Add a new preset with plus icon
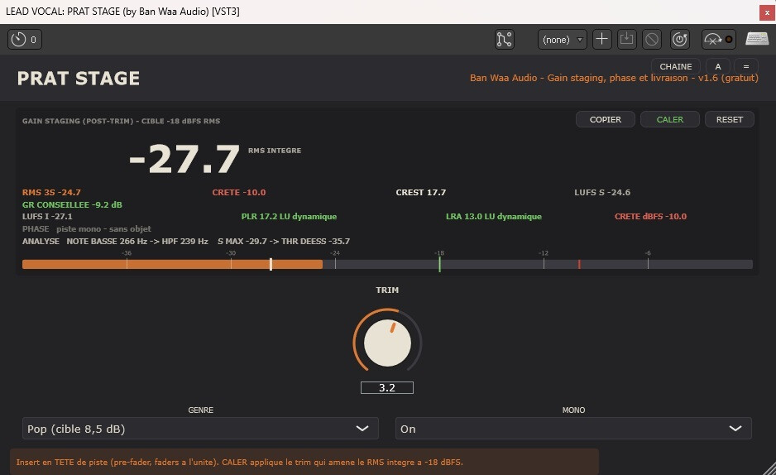Screen dimensions: 776x475 601,40
